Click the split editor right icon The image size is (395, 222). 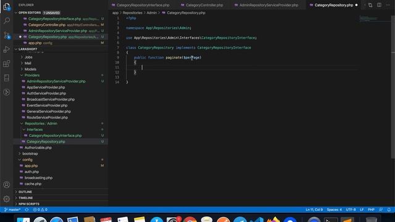coord(379,5)
